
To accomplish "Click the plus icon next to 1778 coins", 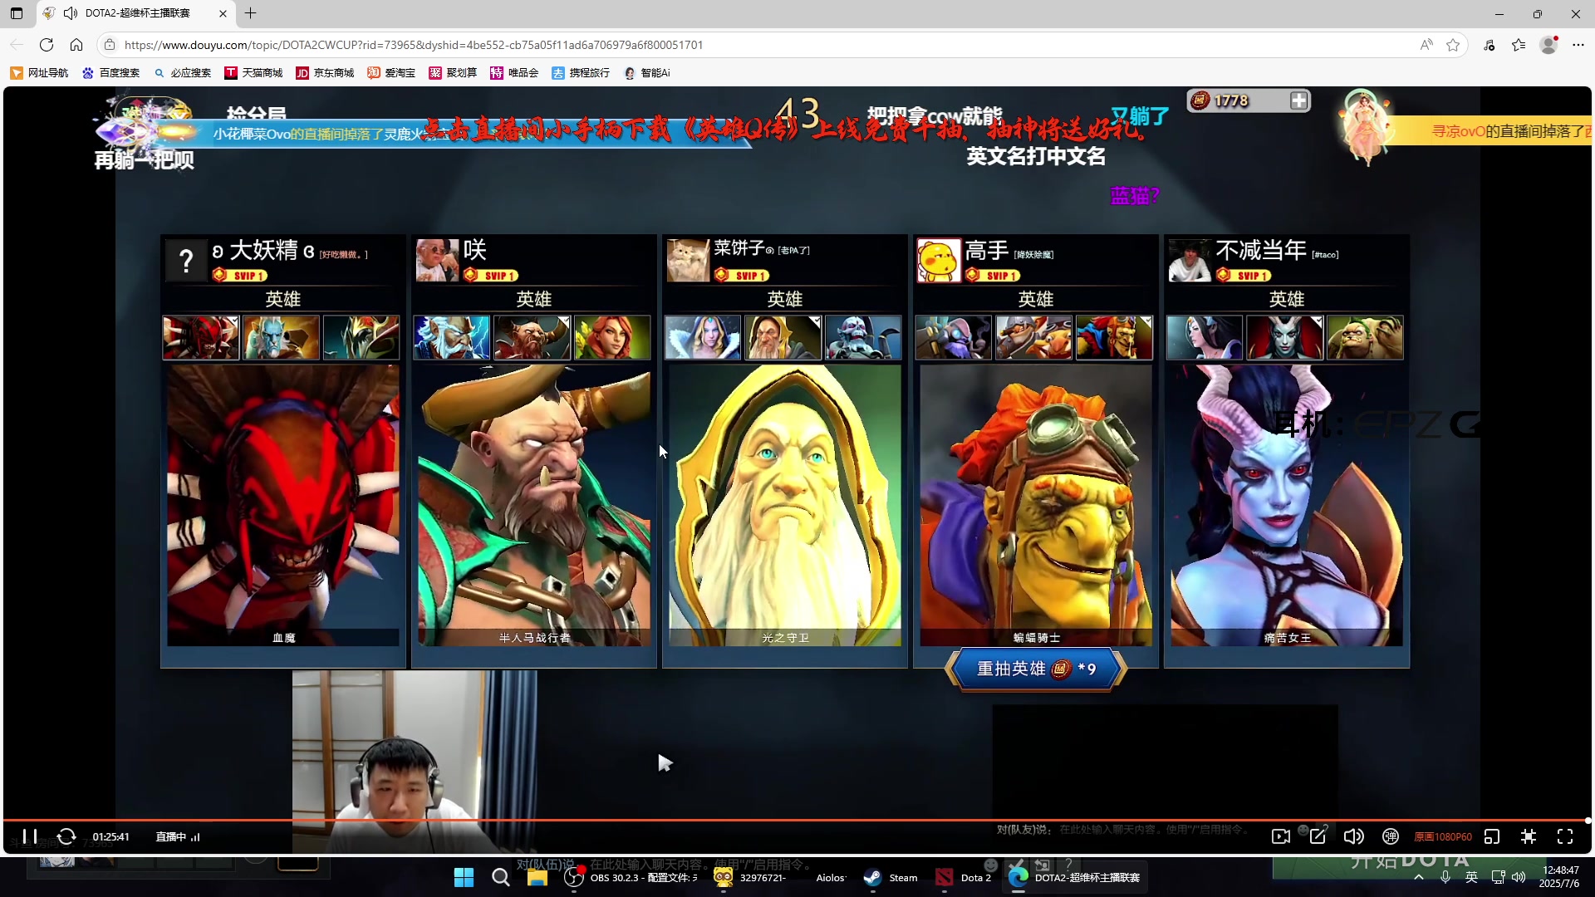I will [x=1299, y=100].
